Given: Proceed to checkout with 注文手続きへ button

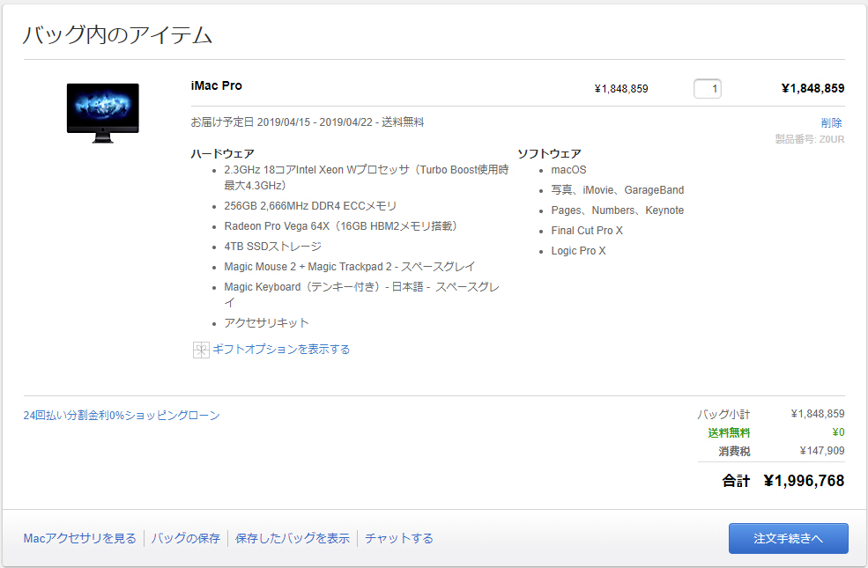Looking at the screenshot, I should tap(789, 538).
